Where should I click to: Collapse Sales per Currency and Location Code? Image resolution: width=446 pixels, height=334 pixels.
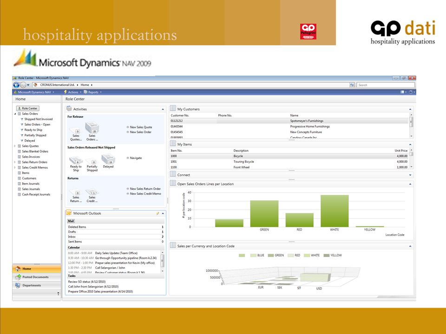(x=410, y=246)
